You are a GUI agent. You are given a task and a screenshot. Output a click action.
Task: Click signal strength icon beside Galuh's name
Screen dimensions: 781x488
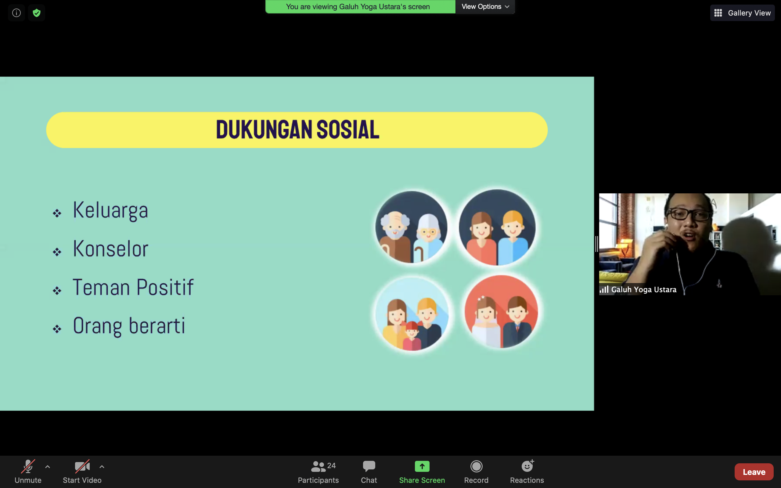click(604, 289)
